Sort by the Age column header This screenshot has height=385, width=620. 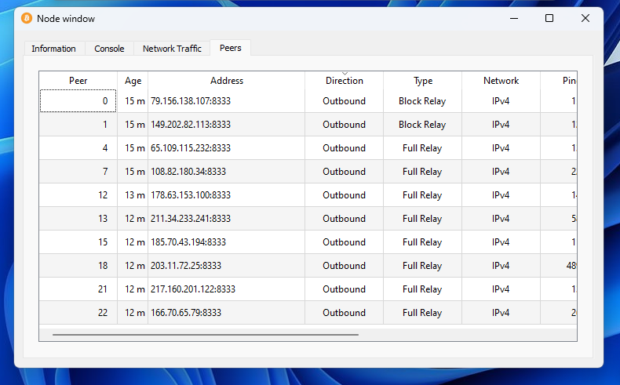(x=133, y=81)
